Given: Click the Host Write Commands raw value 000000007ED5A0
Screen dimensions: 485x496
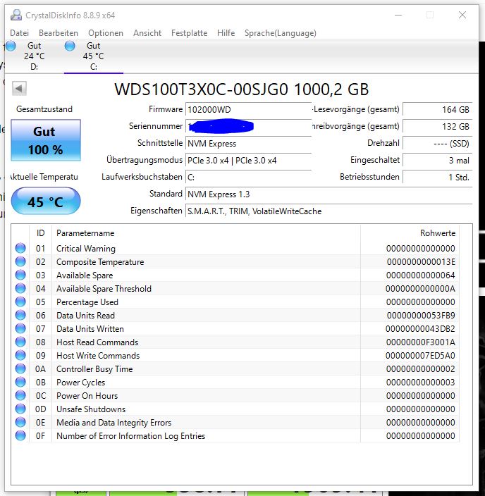Looking at the screenshot, I should tap(420, 356).
